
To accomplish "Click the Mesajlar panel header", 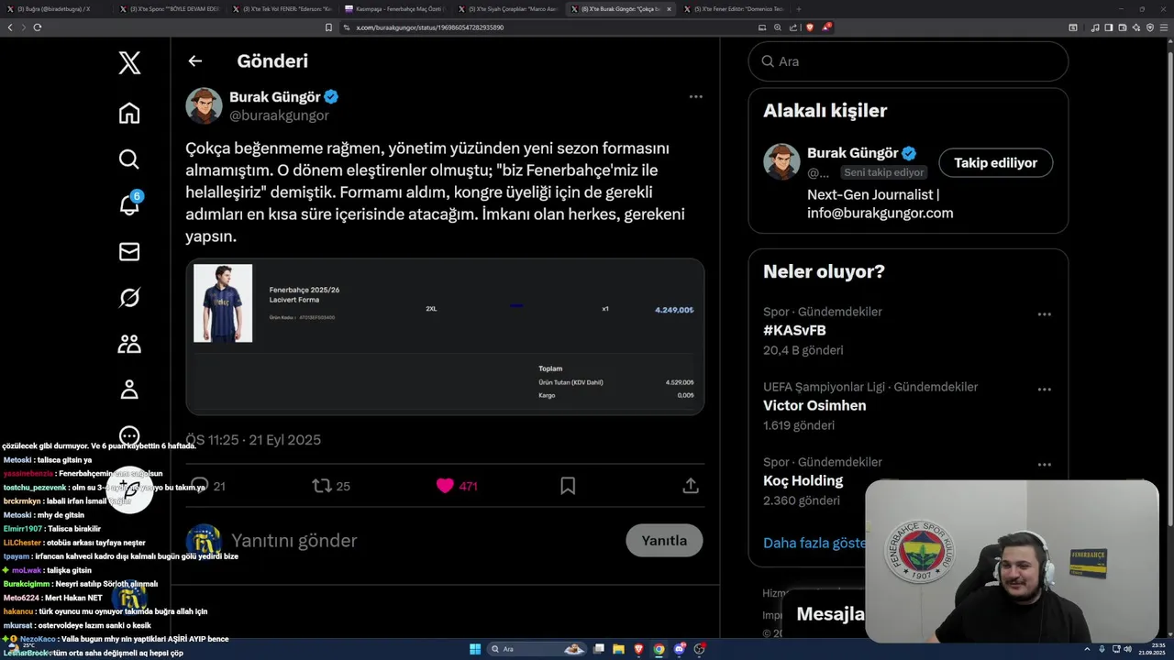I will pyautogui.click(x=830, y=613).
